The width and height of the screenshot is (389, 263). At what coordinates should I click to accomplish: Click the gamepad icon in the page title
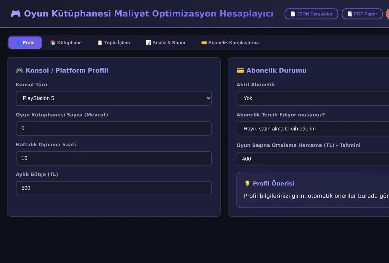point(16,14)
